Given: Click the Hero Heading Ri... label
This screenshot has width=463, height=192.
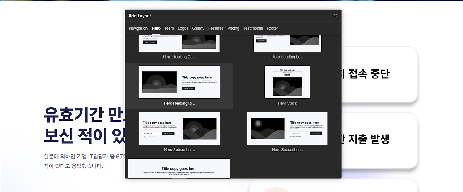Looking at the screenshot, I should pyautogui.click(x=179, y=103).
